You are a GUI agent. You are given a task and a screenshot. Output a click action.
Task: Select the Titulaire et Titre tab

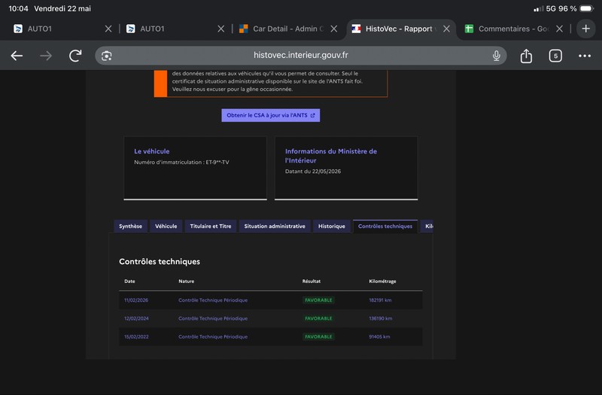[211, 226]
